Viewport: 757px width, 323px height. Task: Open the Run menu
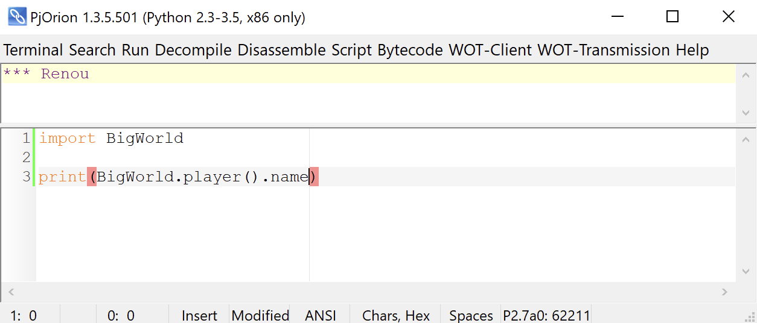[135, 50]
